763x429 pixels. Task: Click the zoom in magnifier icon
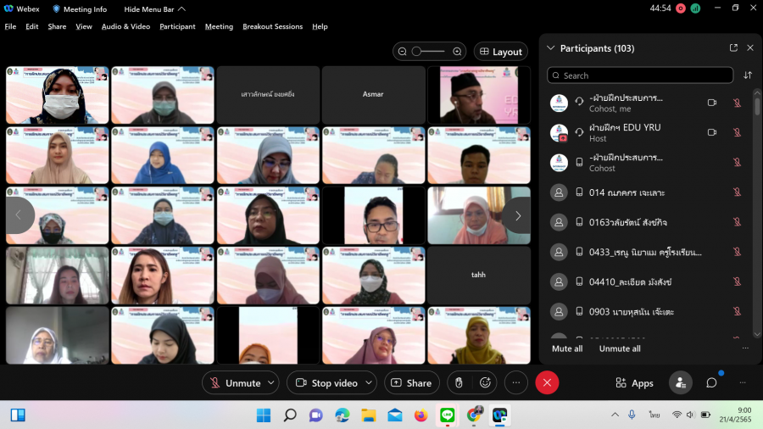click(458, 52)
